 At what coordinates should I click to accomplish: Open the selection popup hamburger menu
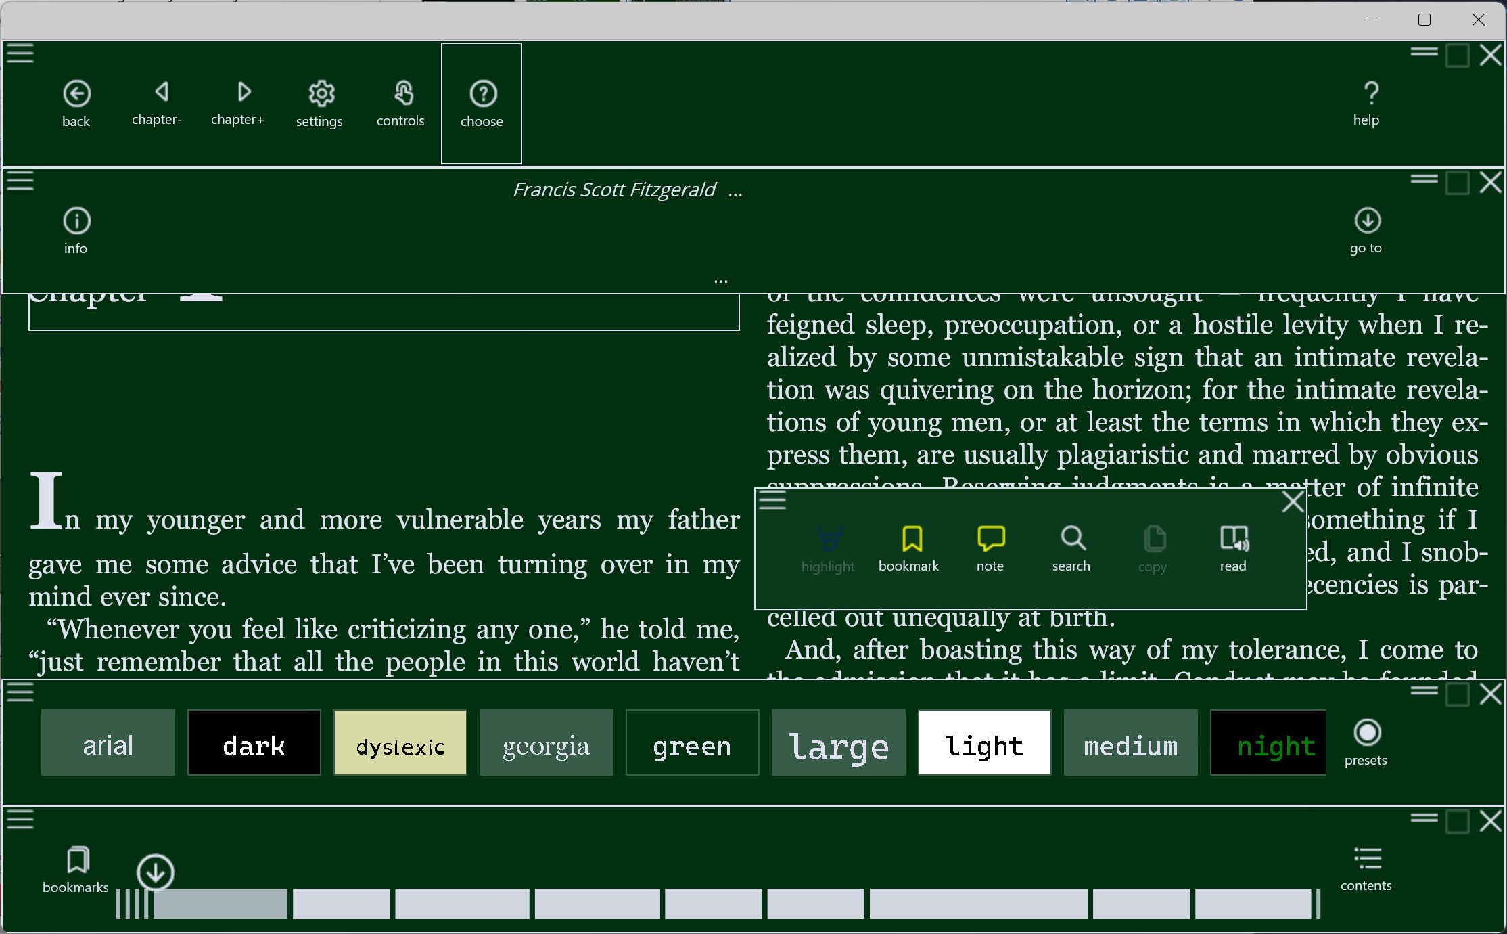pyautogui.click(x=771, y=501)
